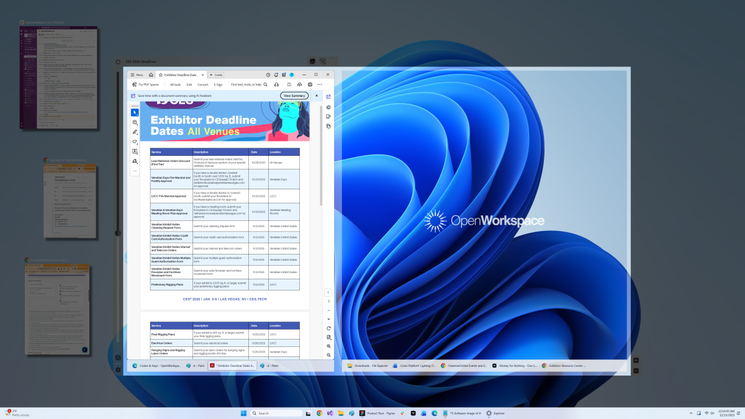
Task: Star the current document as favorite
Action: click(x=160, y=75)
